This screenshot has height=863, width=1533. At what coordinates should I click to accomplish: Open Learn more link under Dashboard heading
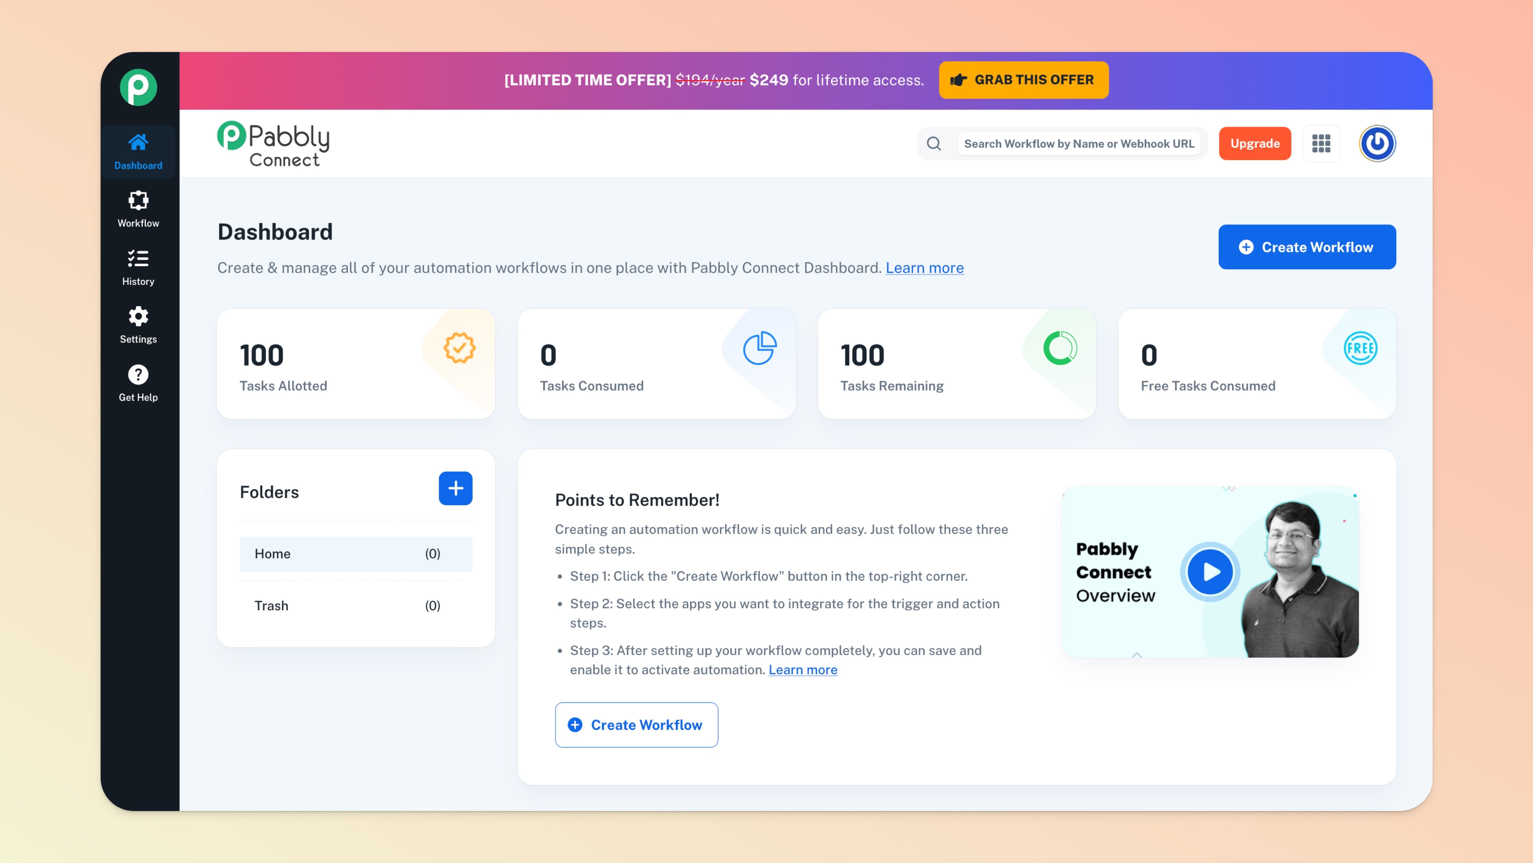(x=924, y=268)
